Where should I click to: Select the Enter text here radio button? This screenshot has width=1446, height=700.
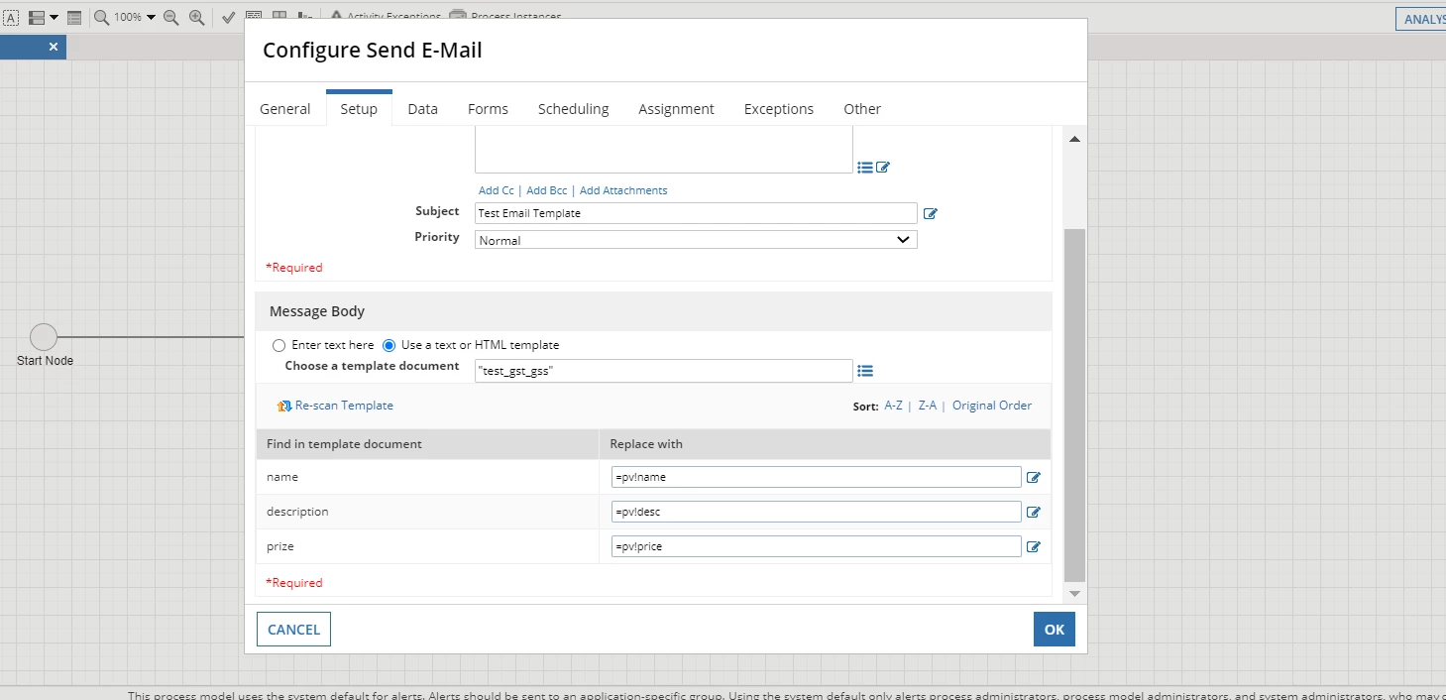[278, 345]
